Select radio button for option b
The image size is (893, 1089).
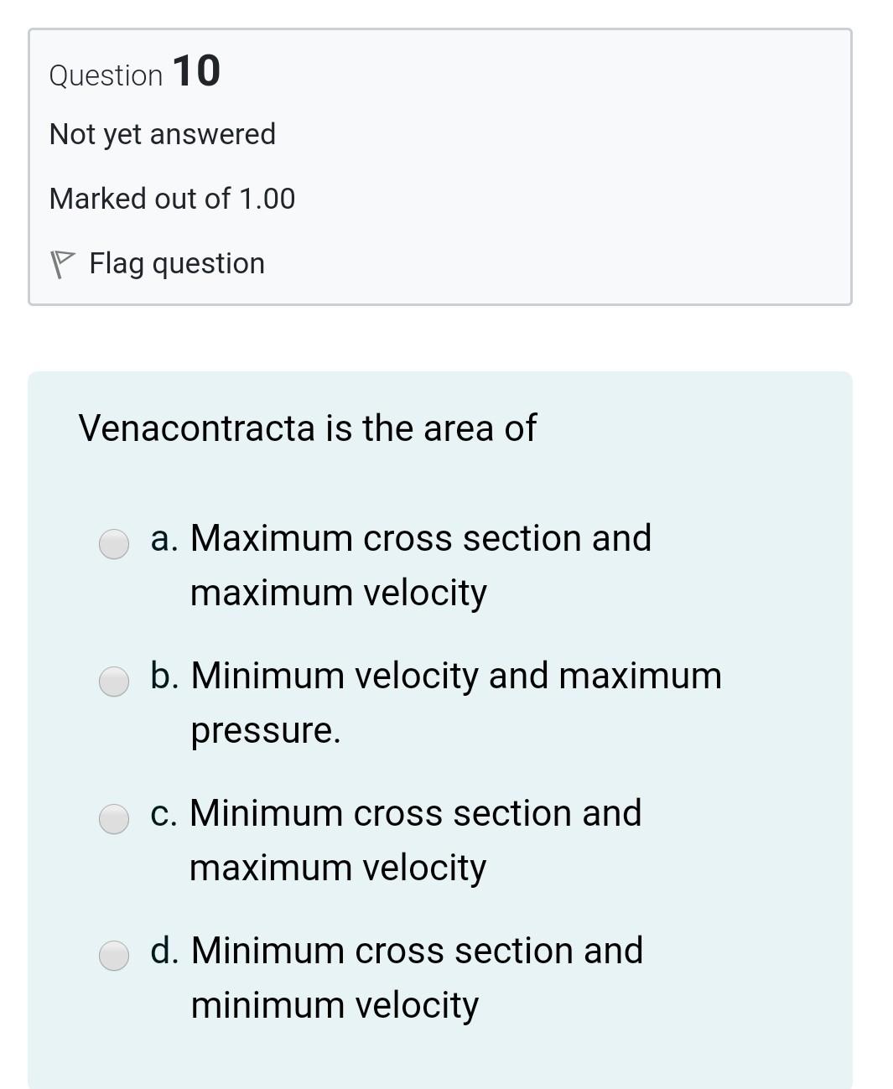tap(114, 682)
